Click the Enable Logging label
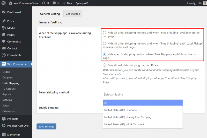 (x=49, y=108)
